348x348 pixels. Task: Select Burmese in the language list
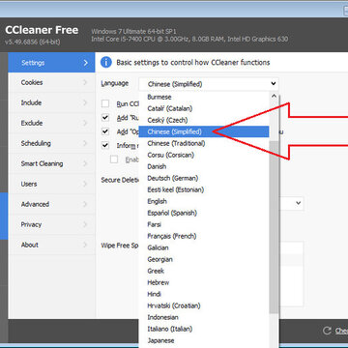pos(204,97)
